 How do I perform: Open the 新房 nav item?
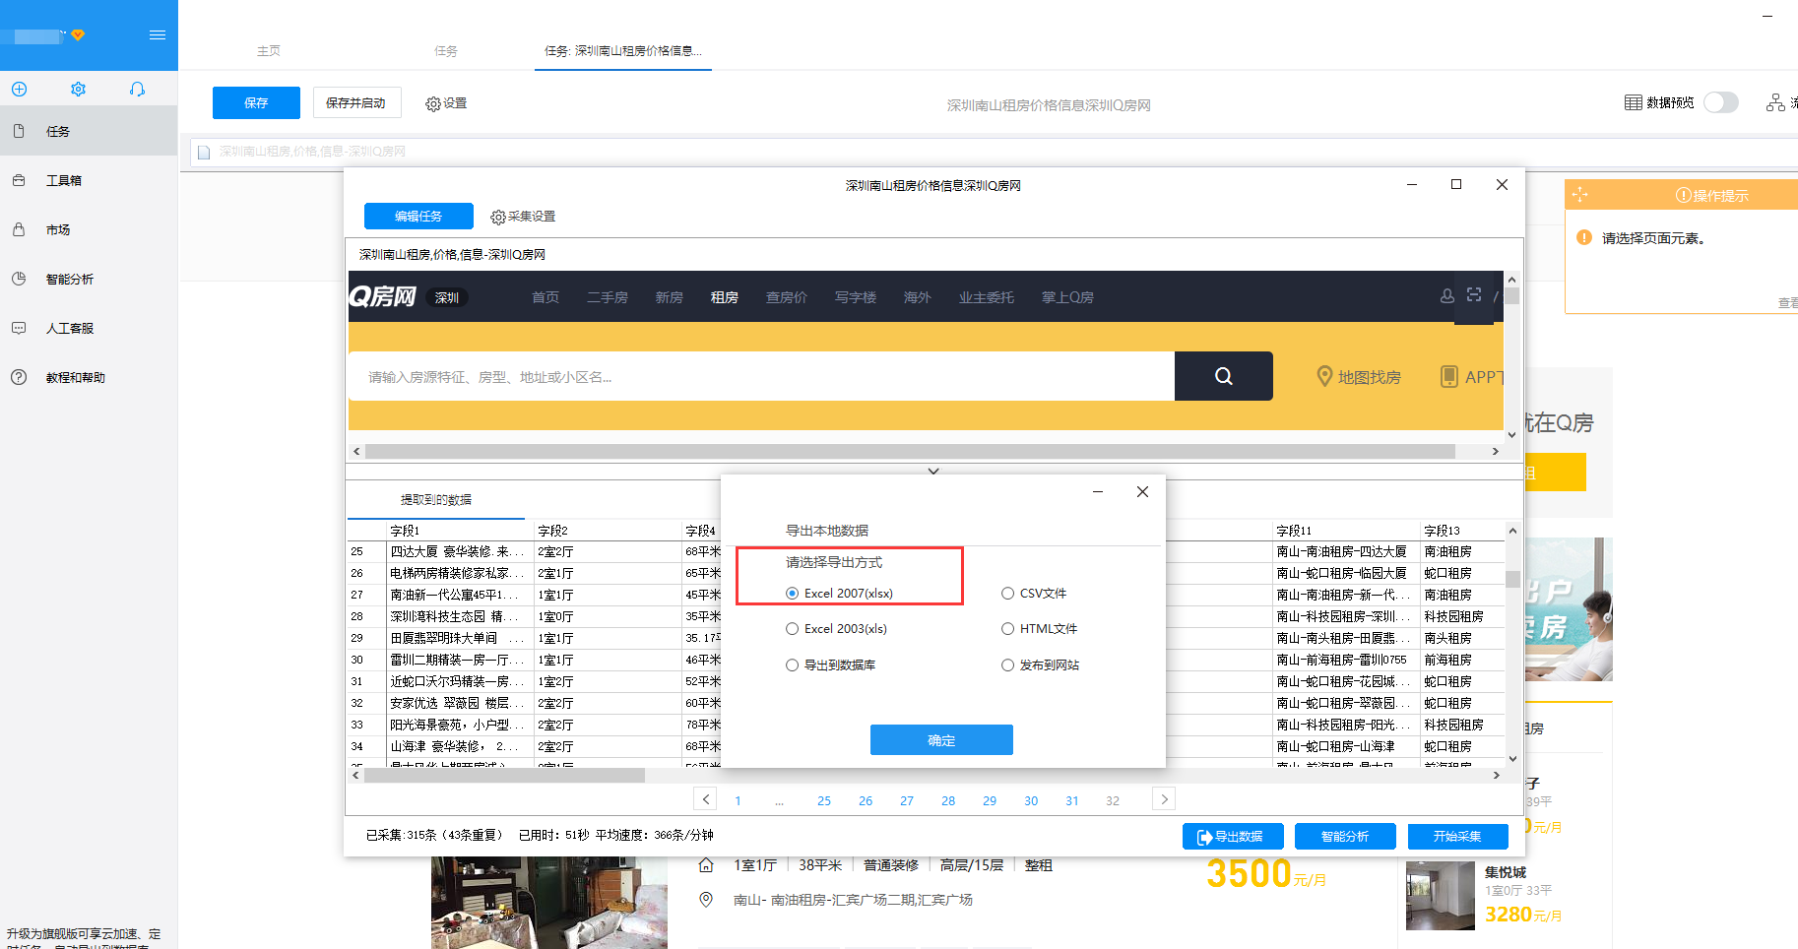click(x=670, y=297)
